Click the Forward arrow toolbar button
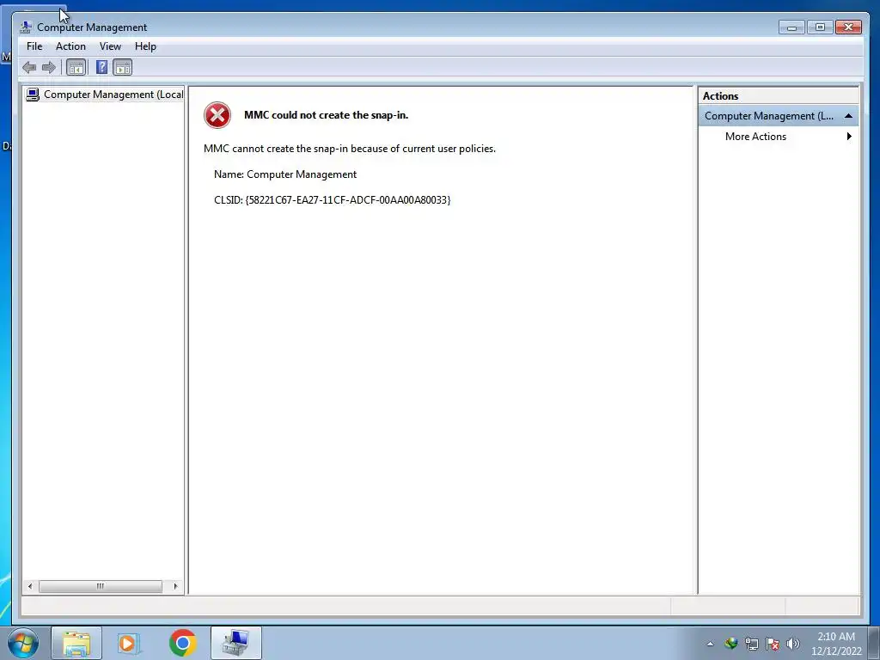This screenshot has width=880, height=660. pyautogui.click(x=49, y=68)
